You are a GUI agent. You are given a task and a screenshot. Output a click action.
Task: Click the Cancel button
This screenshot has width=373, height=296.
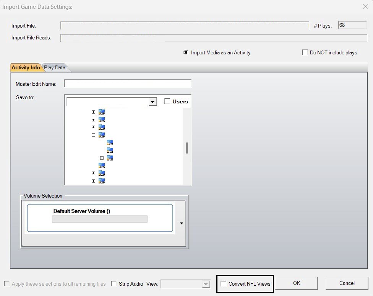(x=347, y=283)
